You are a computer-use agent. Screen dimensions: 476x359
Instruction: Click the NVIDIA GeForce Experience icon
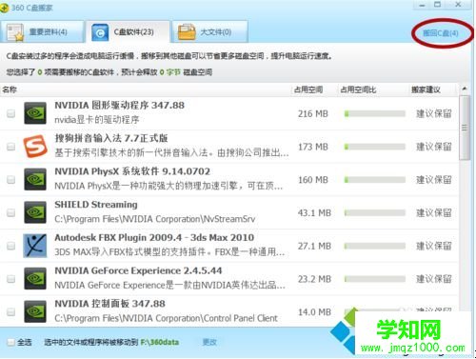35,278
